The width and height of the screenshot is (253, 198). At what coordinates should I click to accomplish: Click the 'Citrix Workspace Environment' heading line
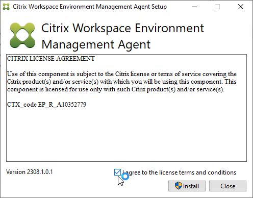click(122, 28)
